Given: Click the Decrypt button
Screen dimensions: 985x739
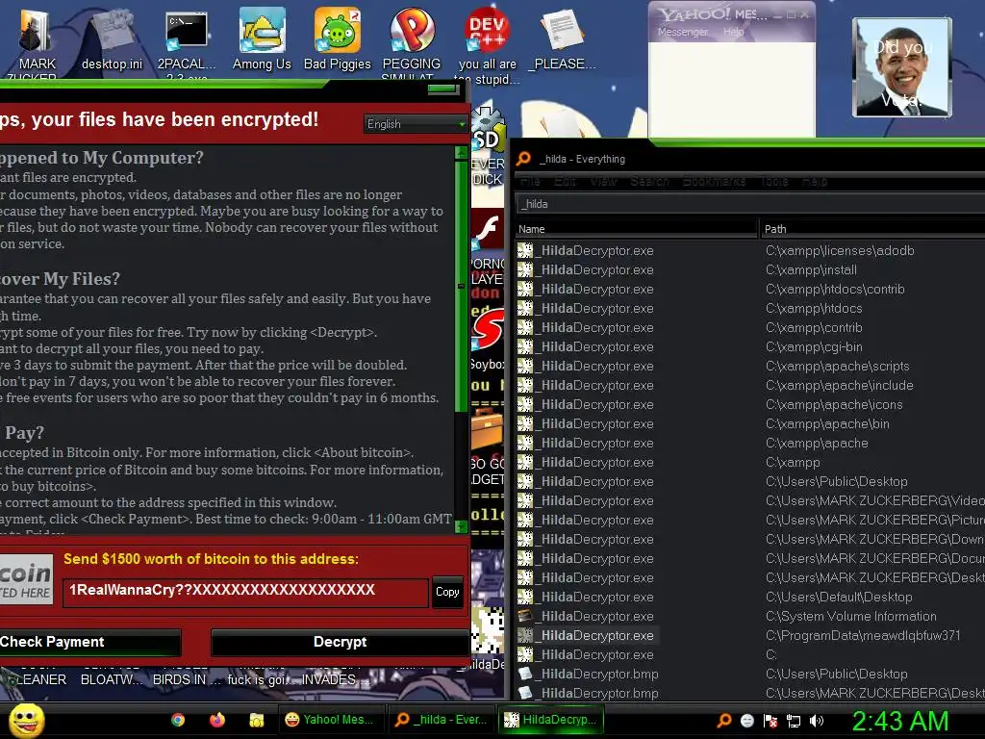Looking at the screenshot, I should coord(340,642).
